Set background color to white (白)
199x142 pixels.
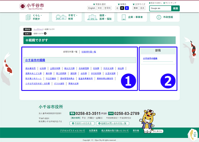point(117,8)
